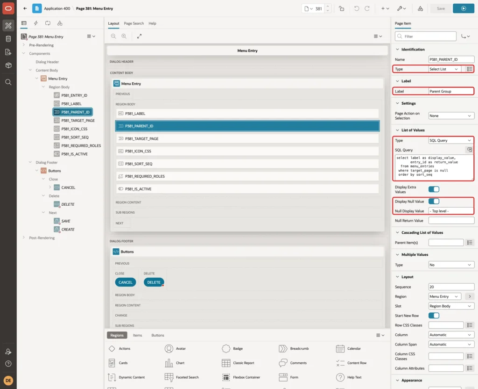Open Multiple Values Type dropdown

(451, 265)
